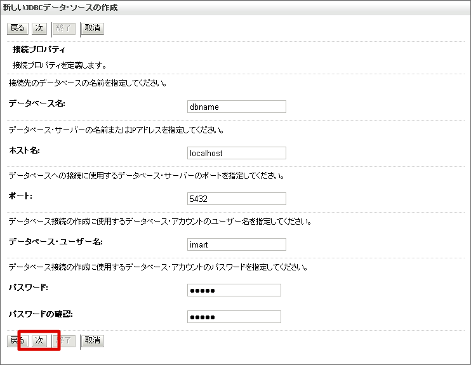This screenshot has height=365, width=471.
Task: Focus the データベース名 field containing dbname
Action: (237, 107)
